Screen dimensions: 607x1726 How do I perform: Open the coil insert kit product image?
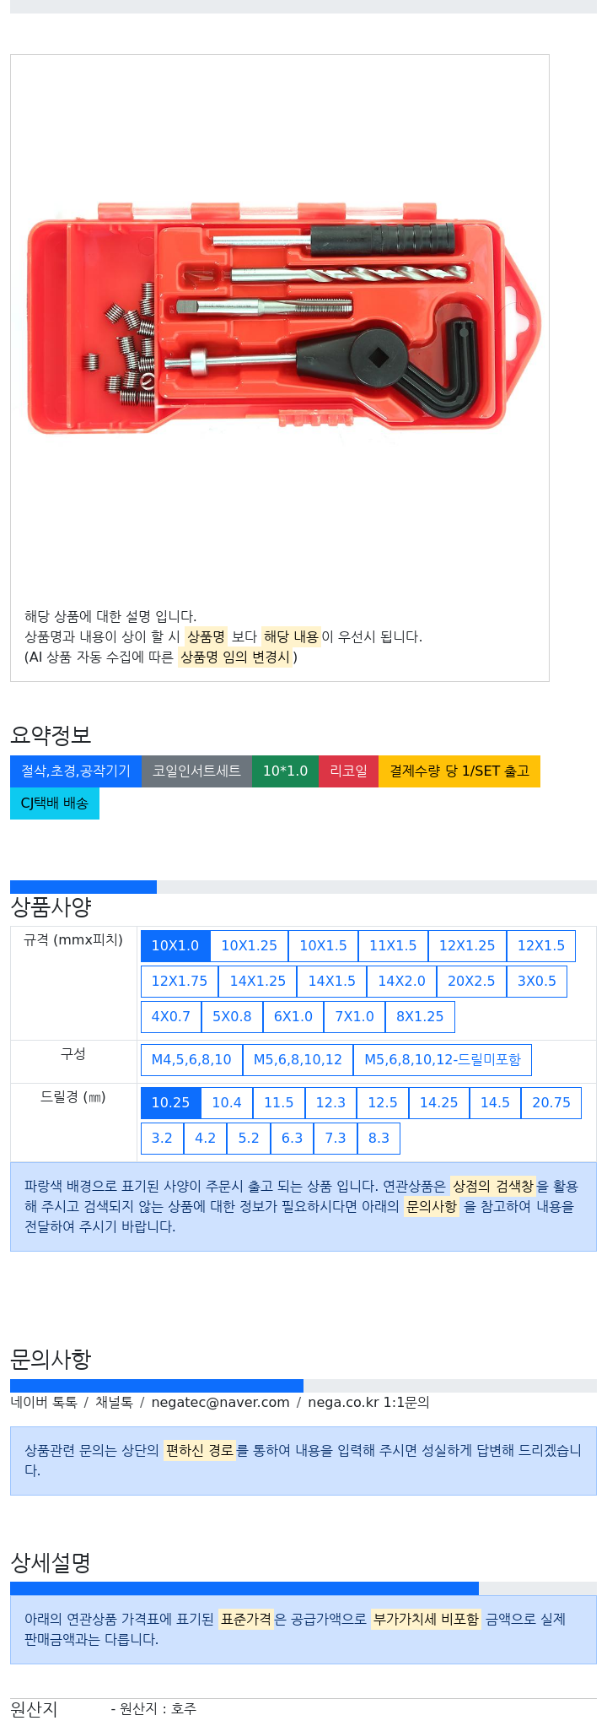280,318
